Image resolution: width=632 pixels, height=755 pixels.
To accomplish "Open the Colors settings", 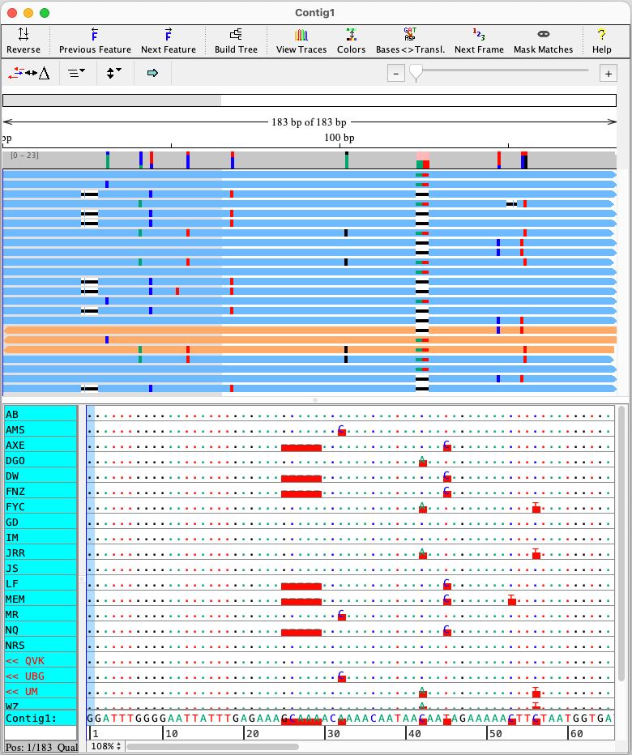I will click(351, 41).
